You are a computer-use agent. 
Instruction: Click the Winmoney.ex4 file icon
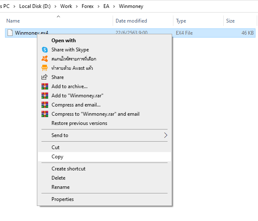(x=10, y=33)
